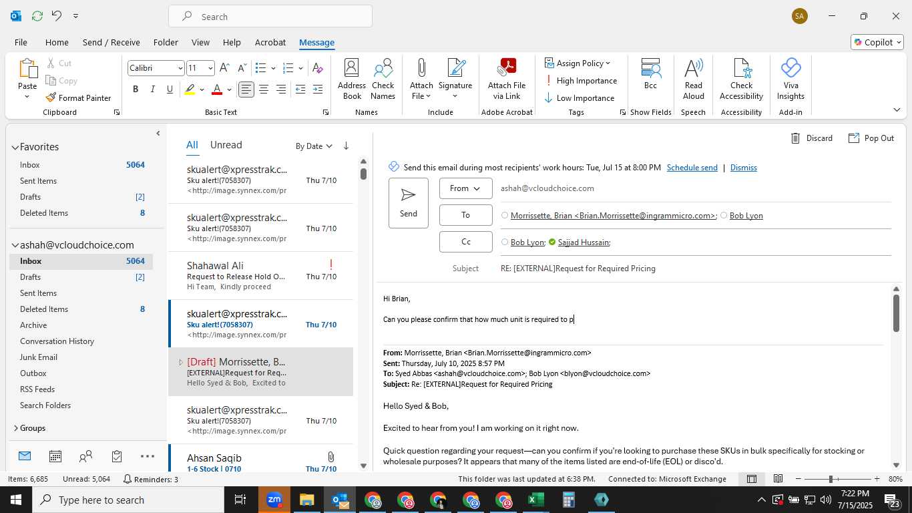This screenshot has width=912, height=513.
Task: Open the File menu
Action: (x=21, y=42)
